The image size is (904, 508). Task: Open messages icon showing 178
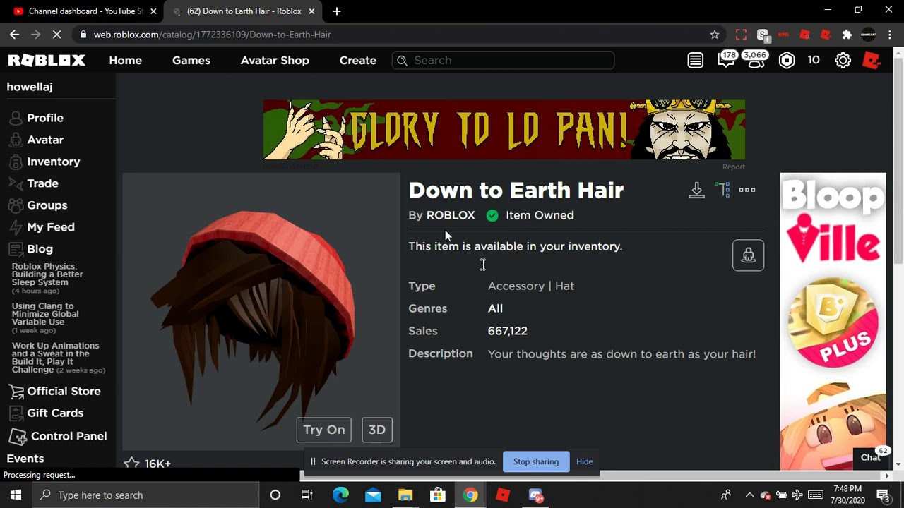coord(726,60)
